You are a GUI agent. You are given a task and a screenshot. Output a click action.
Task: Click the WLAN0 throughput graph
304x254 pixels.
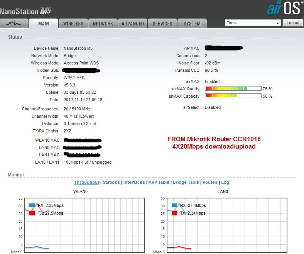[x=85, y=225]
